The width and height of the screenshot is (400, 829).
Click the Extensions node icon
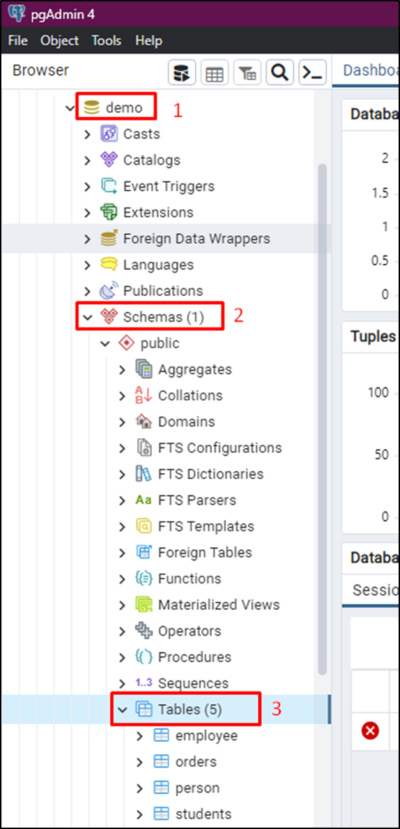[x=109, y=212]
